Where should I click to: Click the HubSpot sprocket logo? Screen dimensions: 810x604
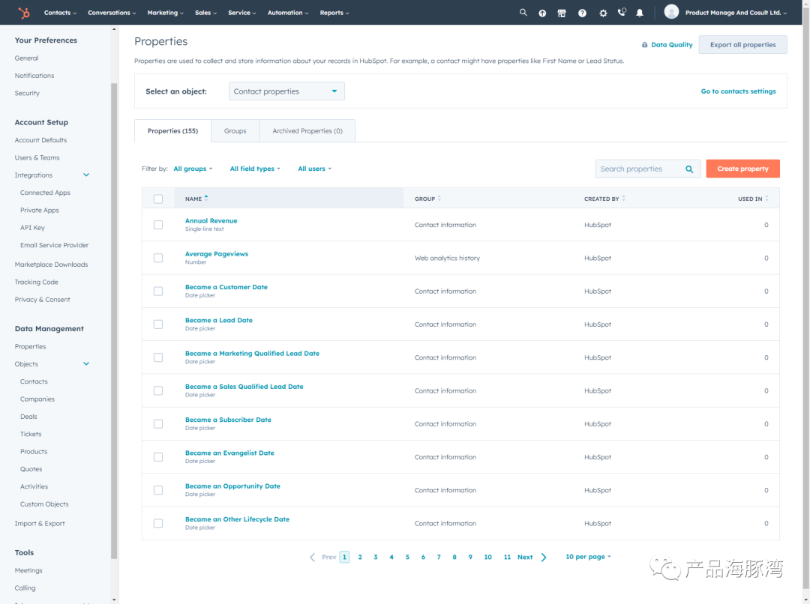pos(24,13)
